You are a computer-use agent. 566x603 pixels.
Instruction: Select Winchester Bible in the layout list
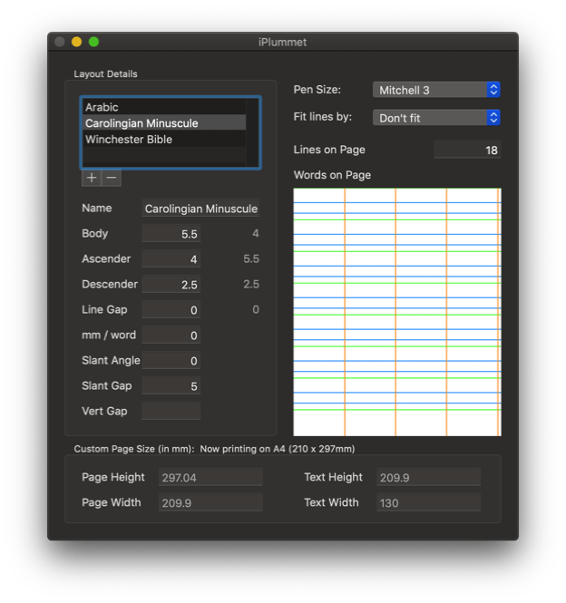point(164,140)
